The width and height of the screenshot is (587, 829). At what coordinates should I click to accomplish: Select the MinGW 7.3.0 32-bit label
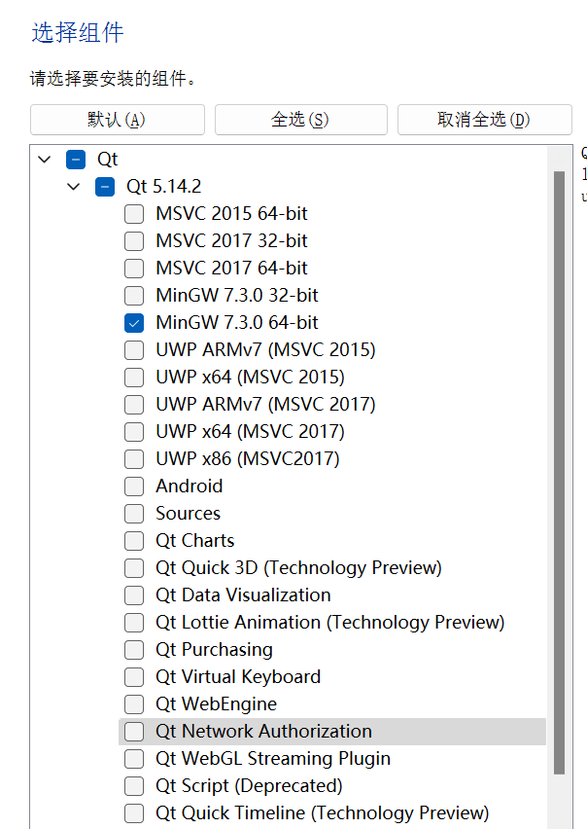click(x=237, y=296)
